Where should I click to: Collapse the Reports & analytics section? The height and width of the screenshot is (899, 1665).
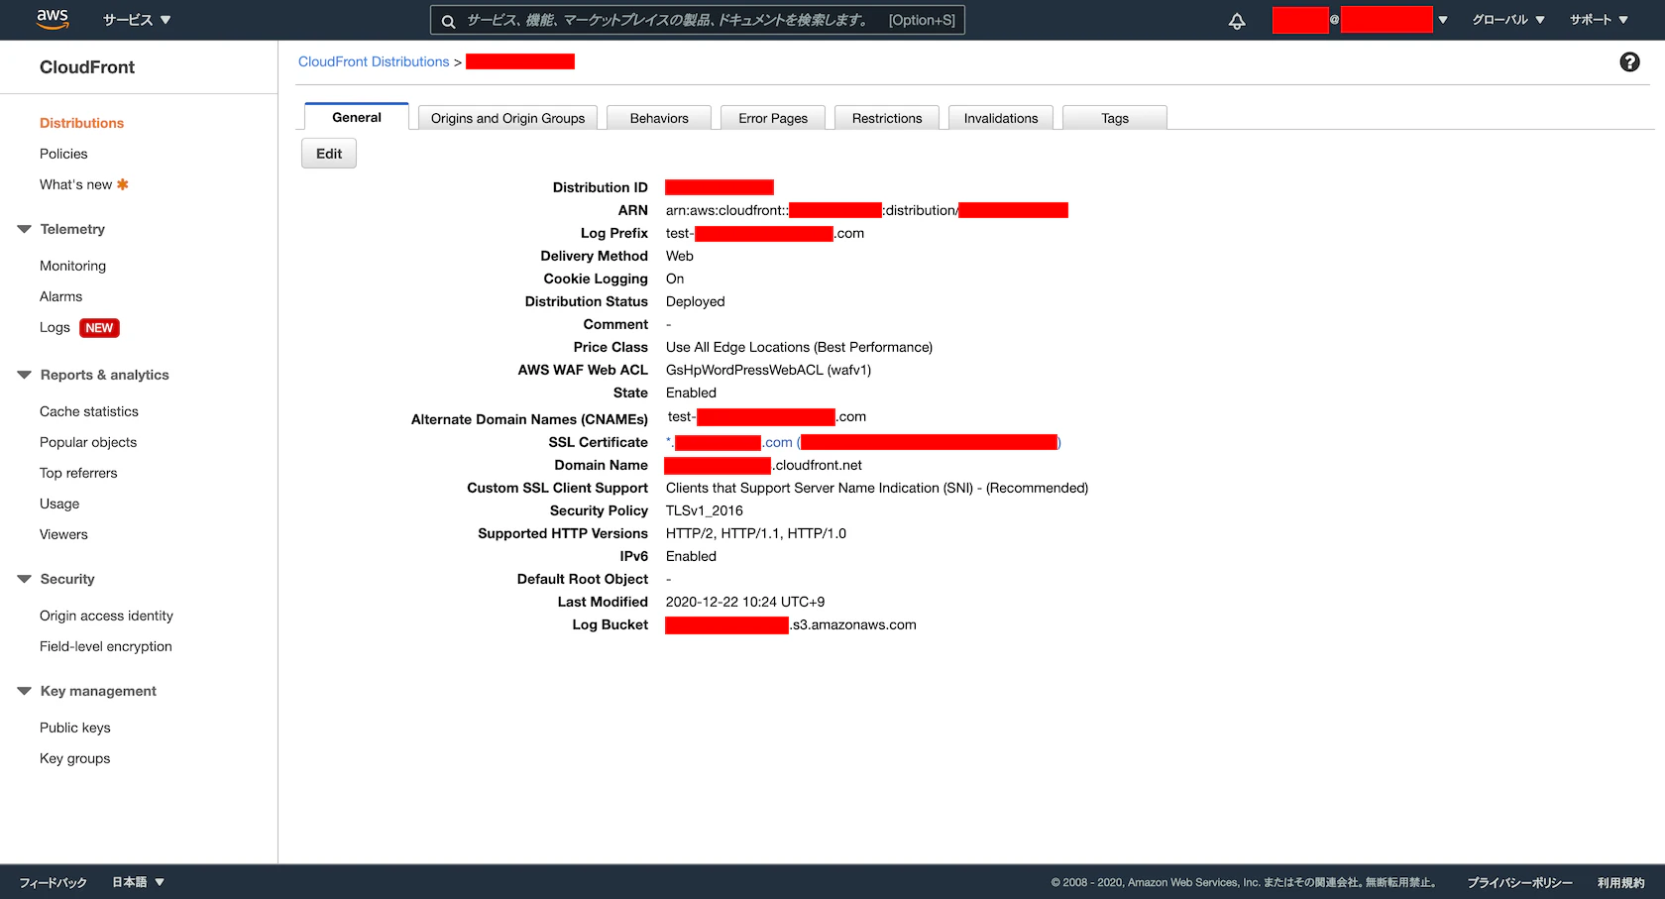pos(22,375)
